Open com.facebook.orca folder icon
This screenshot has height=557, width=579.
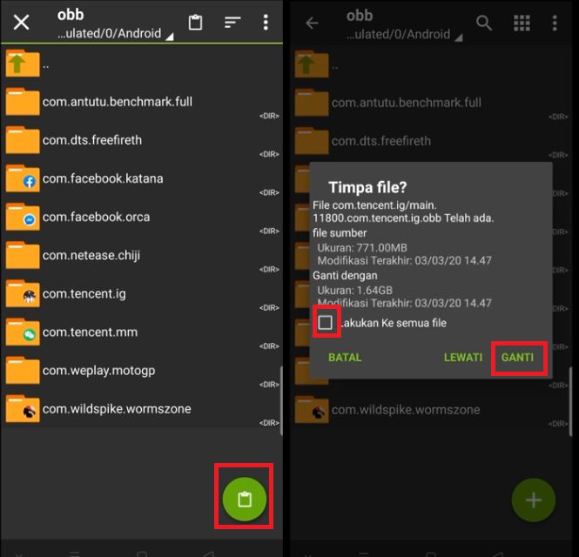click(x=23, y=217)
